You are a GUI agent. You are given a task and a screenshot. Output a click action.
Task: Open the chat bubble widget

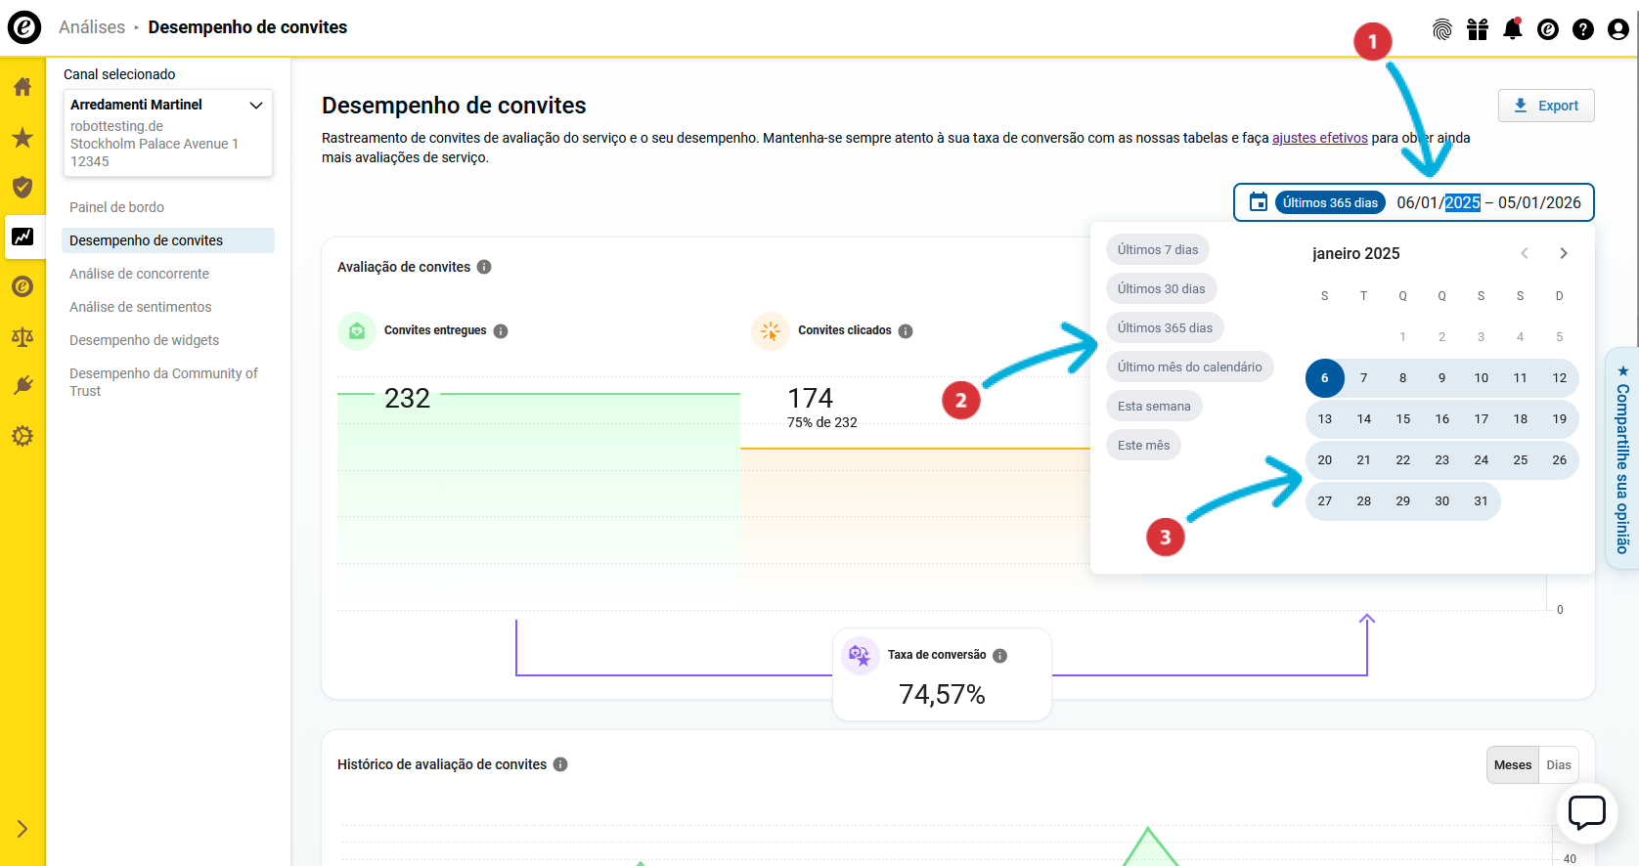coord(1586,812)
